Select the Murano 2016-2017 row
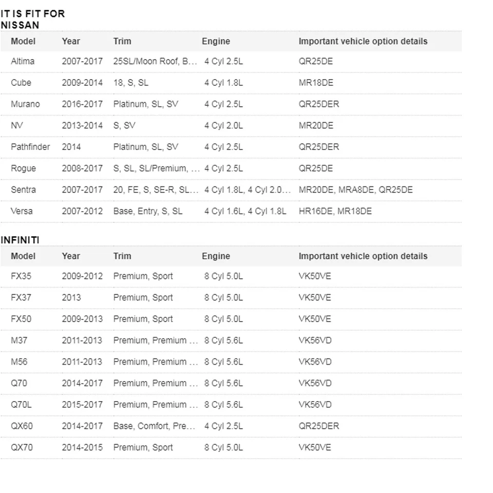Image resolution: width=493 pixels, height=493 pixels. pos(231,104)
